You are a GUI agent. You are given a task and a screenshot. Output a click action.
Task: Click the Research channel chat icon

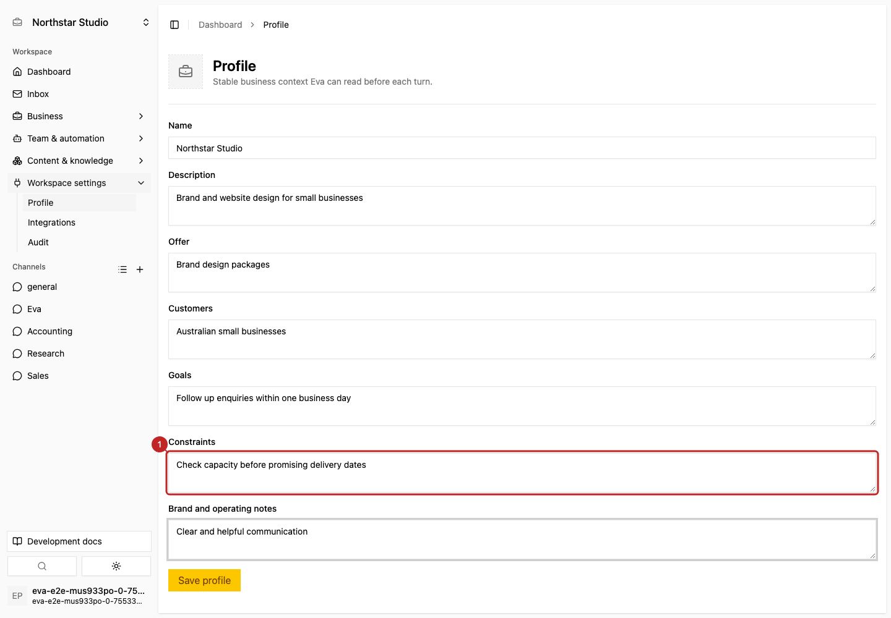17,353
